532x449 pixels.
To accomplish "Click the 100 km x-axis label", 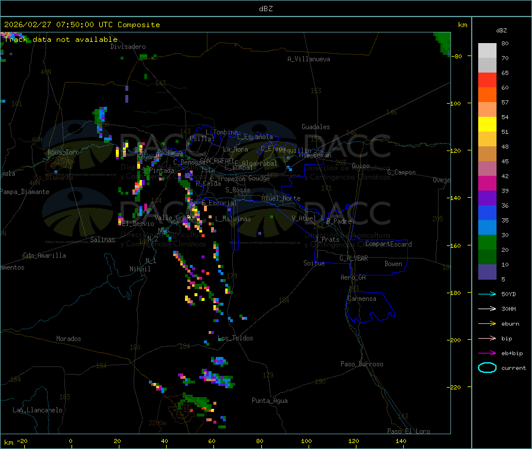I will 306,441.
